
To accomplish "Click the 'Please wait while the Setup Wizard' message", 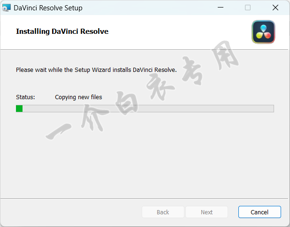I will (96, 70).
